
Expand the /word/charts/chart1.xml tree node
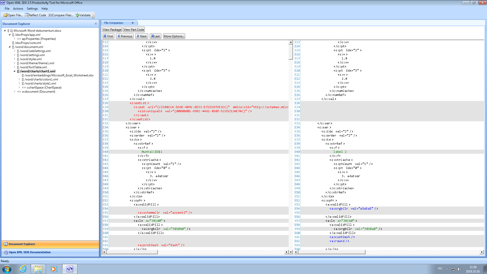pos(14,71)
